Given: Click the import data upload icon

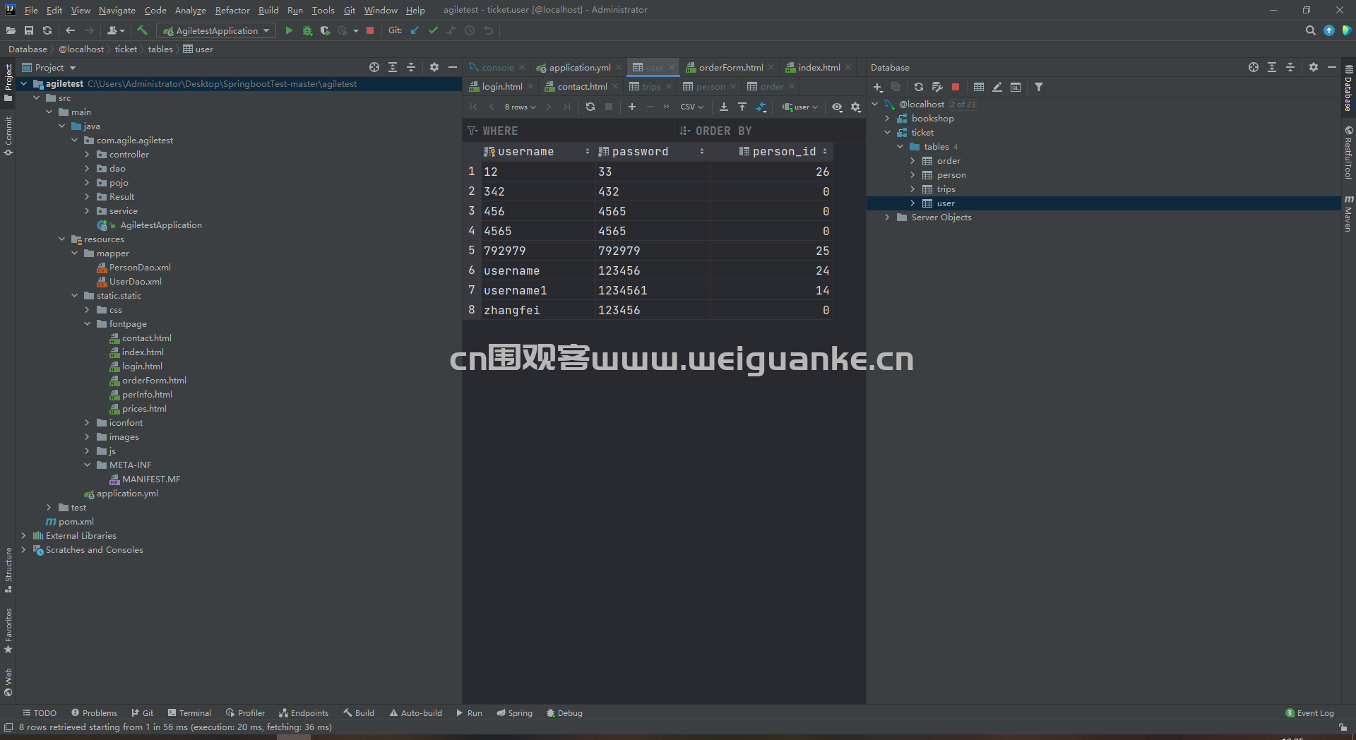Looking at the screenshot, I should [742, 107].
